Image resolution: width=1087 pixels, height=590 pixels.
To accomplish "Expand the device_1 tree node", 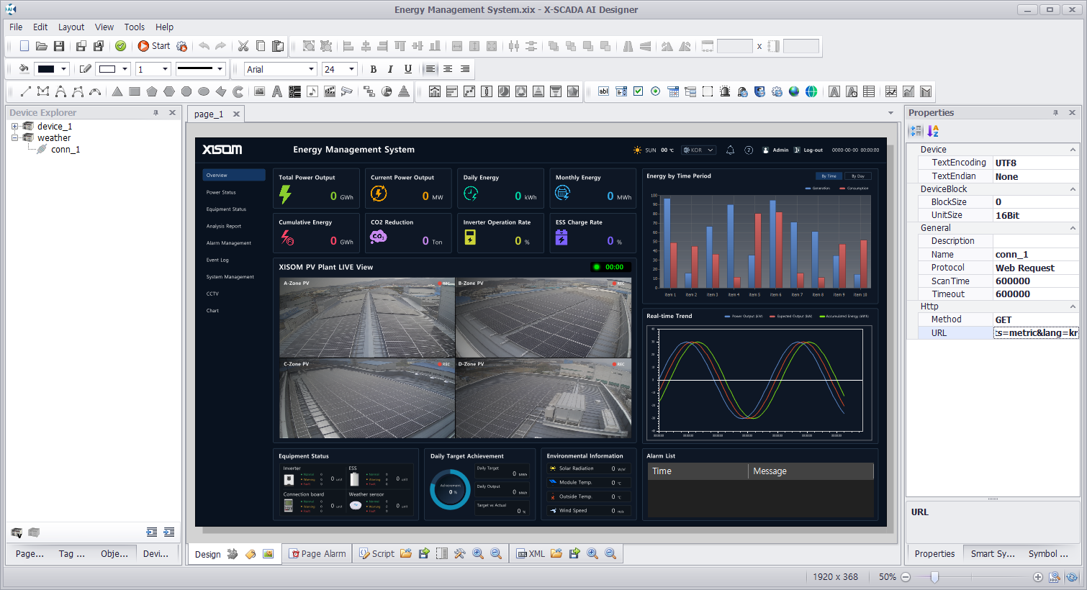I will coord(14,126).
